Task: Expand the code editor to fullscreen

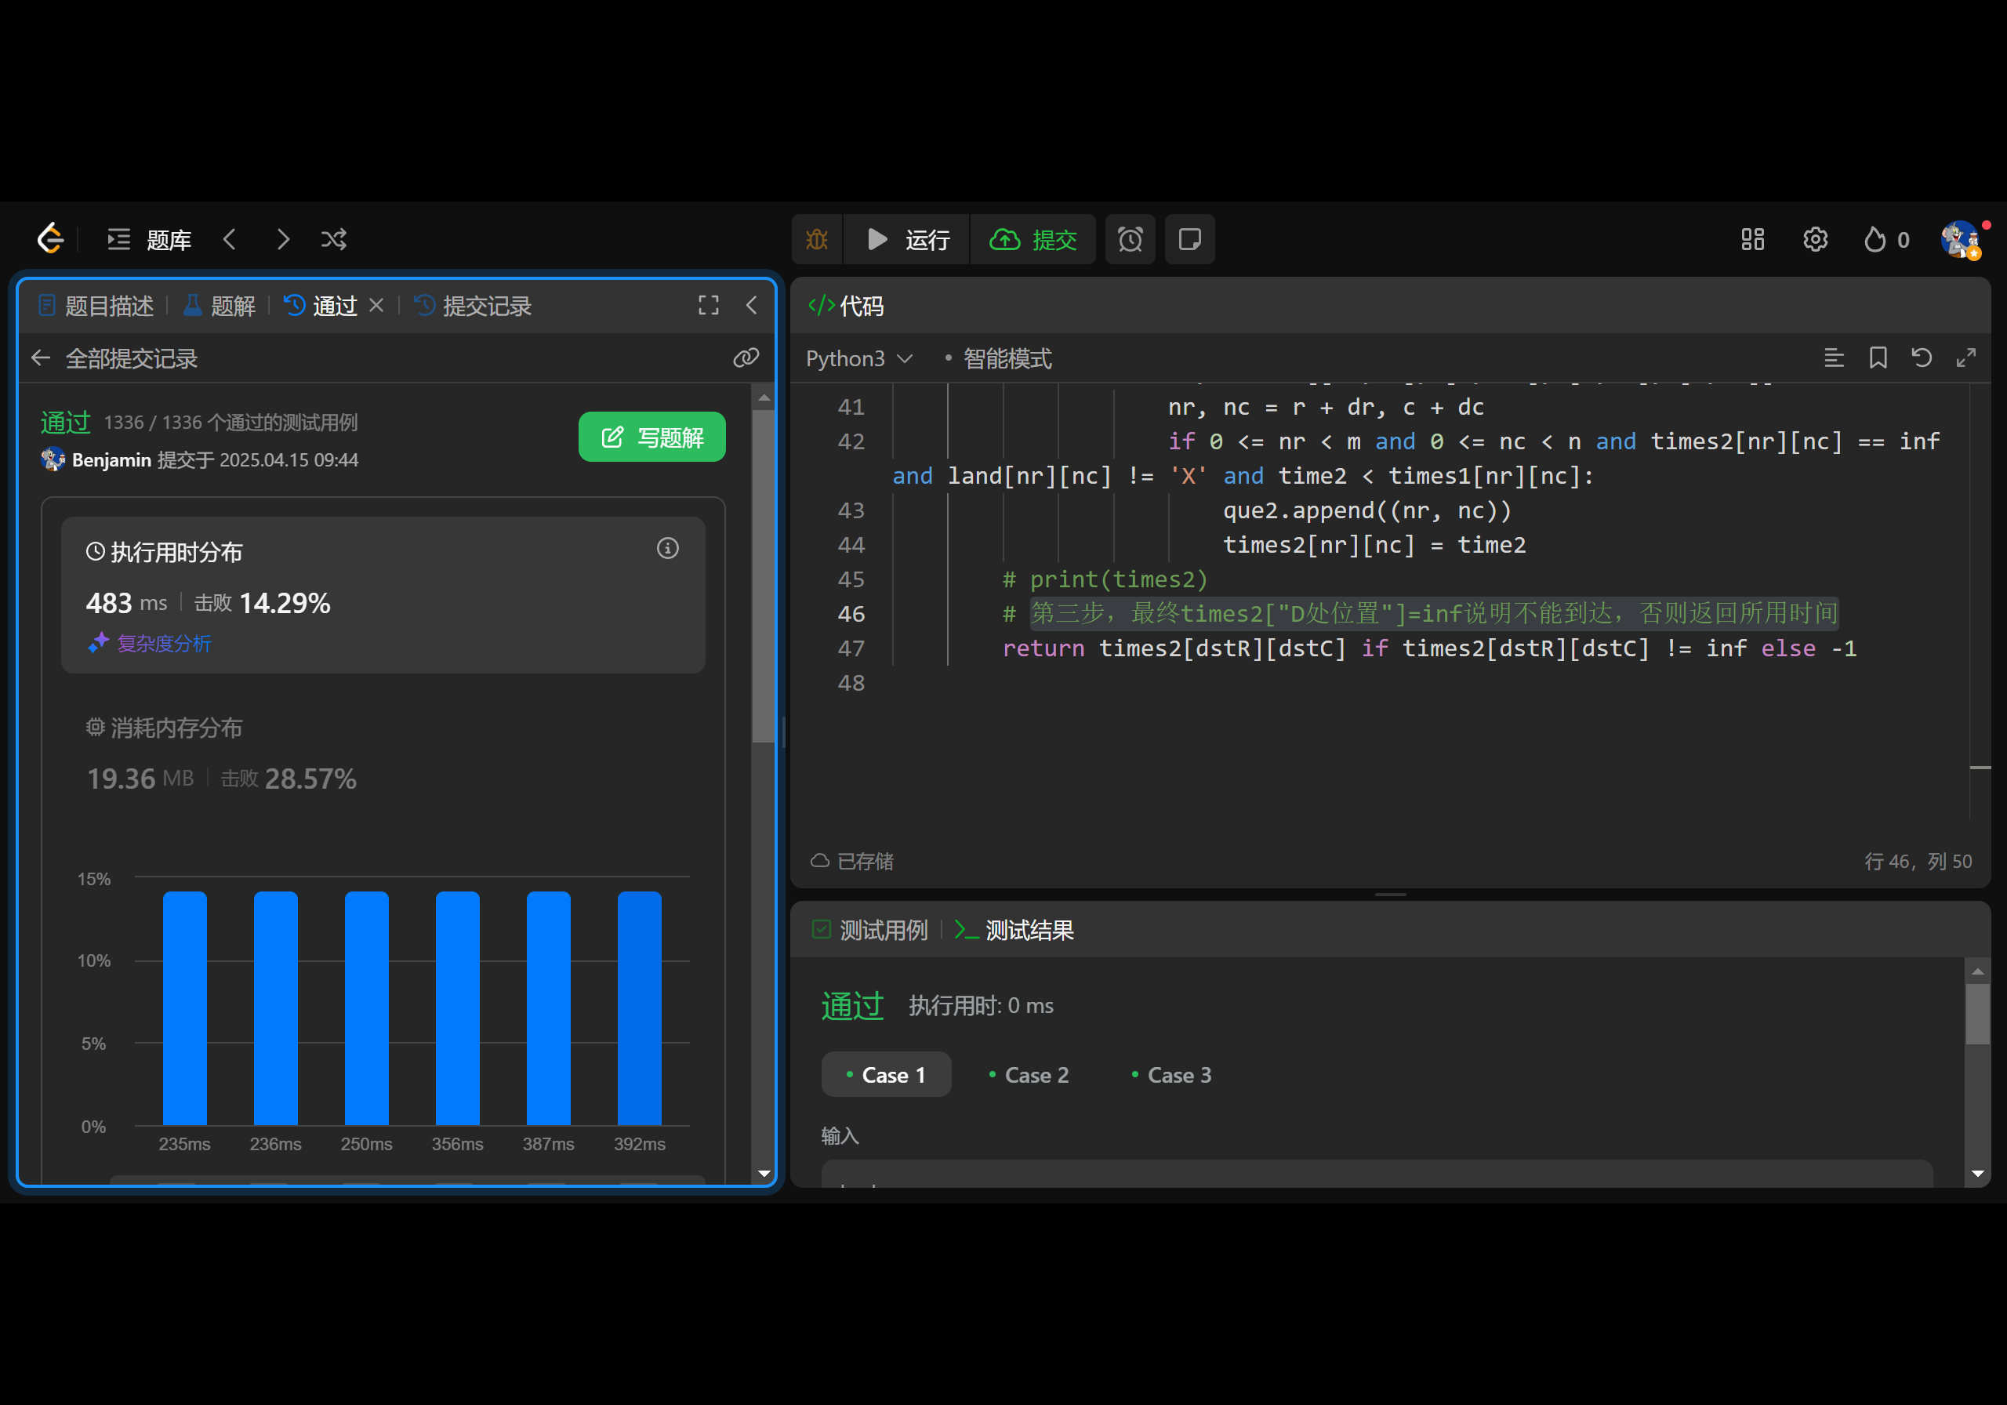Action: [1966, 358]
